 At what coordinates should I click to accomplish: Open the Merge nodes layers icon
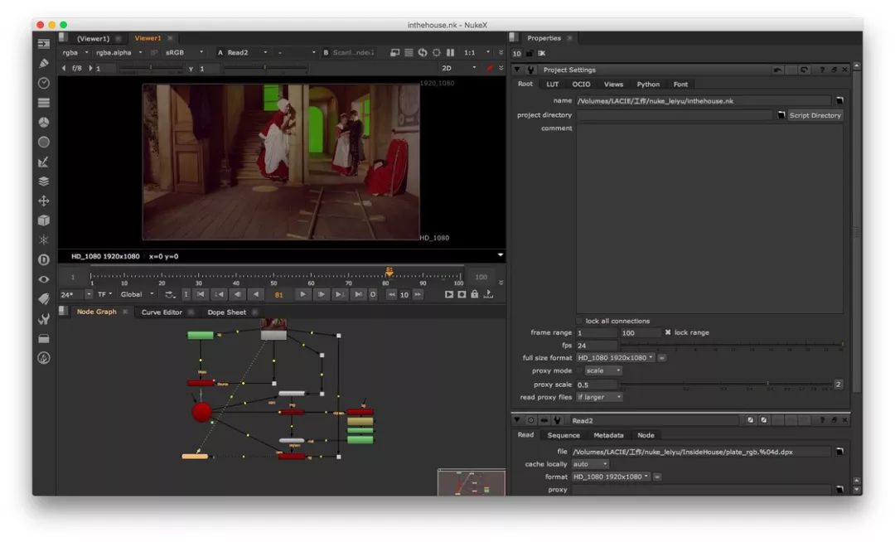44,181
